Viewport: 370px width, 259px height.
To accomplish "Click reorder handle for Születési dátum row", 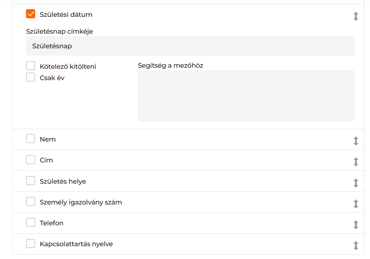I will 355,16.
